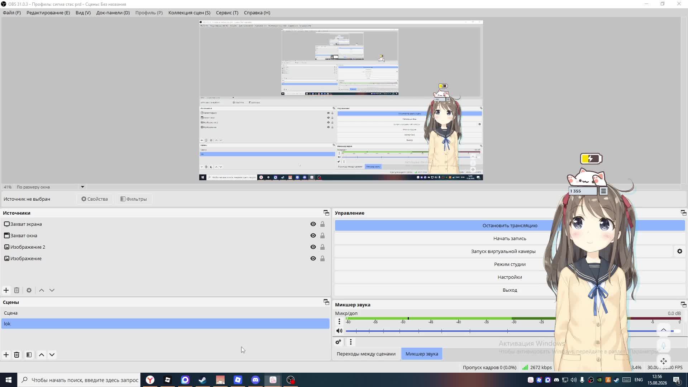Adjust Микр/доп volume slider
The height and width of the screenshot is (387, 688).
[x=512, y=331]
